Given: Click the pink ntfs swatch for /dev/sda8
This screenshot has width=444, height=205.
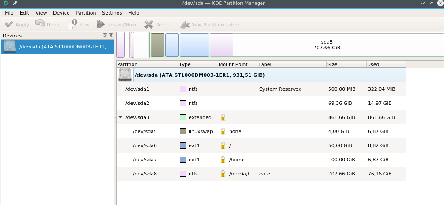Looking at the screenshot, I should [x=183, y=174].
